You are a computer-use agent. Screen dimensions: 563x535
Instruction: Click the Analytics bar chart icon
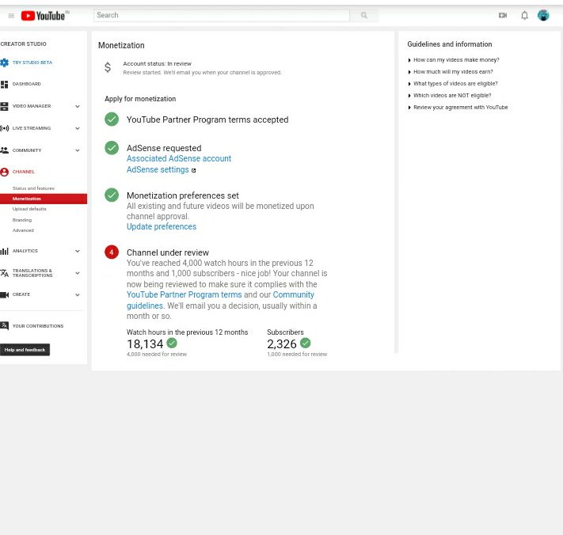[x=4, y=251]
